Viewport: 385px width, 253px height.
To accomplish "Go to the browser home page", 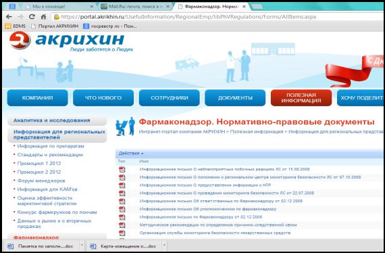I will point(43,17).
